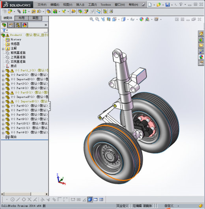Toggle the angle snap triangle icon
Image resolution: width=205 pixels, height=209 pixels.
pyautogui.click(x=84, y=200)
